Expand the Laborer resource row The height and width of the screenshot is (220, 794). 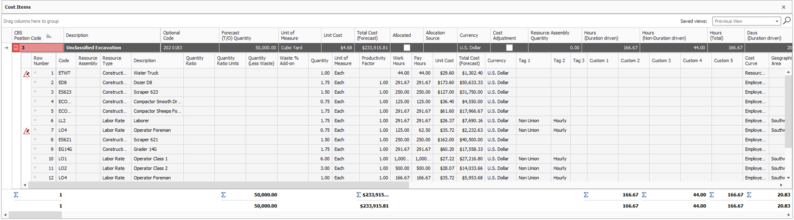coord(35,121)
